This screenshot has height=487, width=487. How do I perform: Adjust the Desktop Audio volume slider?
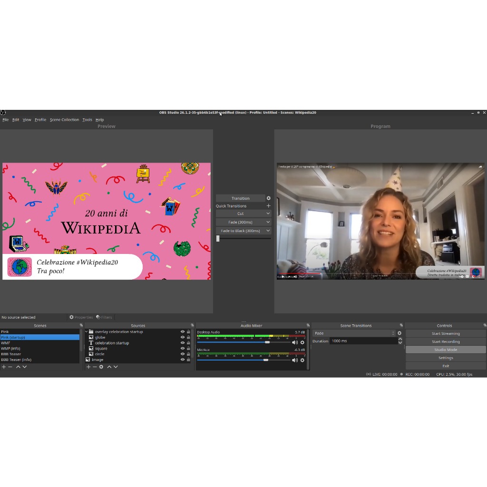click(x=267, y=342)
